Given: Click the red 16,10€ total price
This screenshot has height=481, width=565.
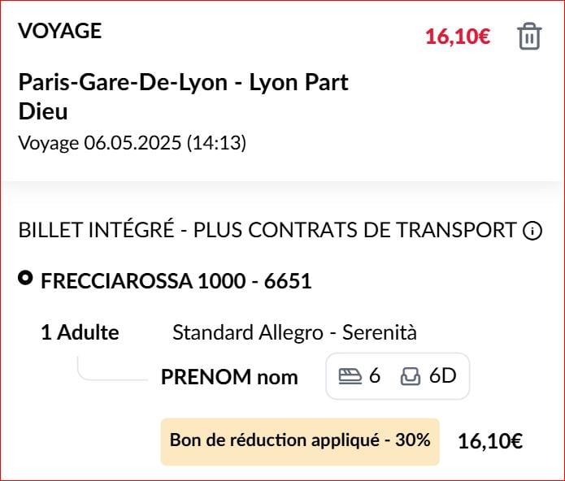Looking at the screenshot, I should [458, 37].
